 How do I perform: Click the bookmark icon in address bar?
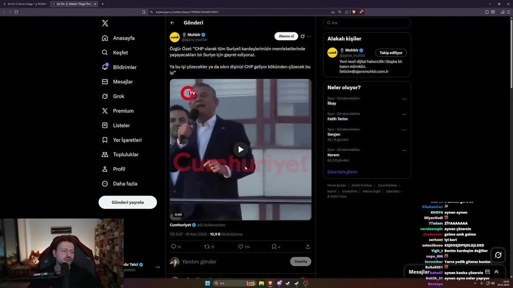[x=143, y=12]
